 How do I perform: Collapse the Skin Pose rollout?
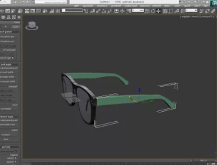coord(10,147)
